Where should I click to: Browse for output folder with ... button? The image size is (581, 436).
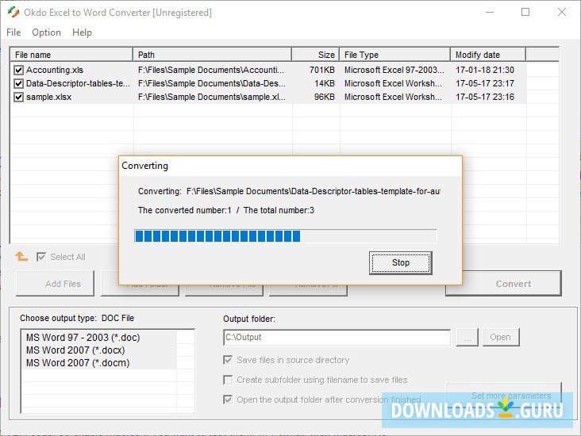click(x=467, y=337)
